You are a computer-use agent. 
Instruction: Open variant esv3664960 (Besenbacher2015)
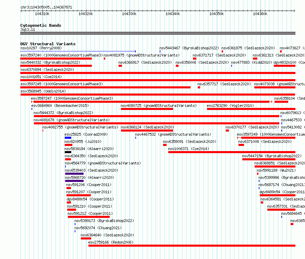click(x=60, y=106)
